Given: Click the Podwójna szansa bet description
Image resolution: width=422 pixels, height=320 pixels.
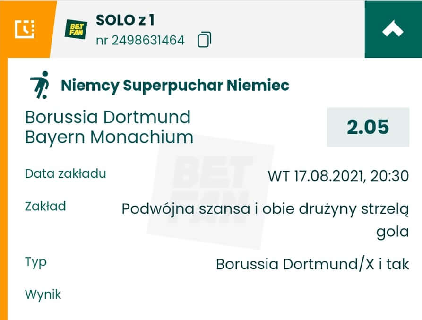Looking at the screenshot, I should point(265,209).
